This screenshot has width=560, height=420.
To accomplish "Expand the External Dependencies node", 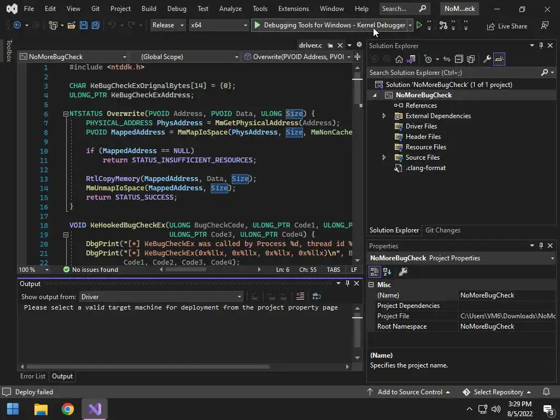I will [x=384, y=116].
